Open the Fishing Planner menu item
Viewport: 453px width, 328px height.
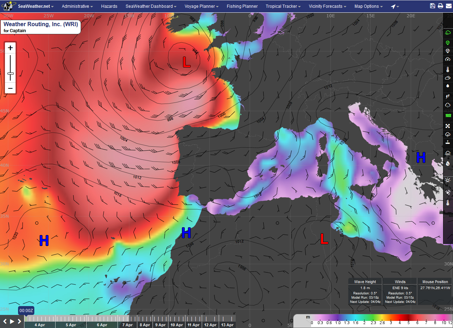(x=242, y=6)
